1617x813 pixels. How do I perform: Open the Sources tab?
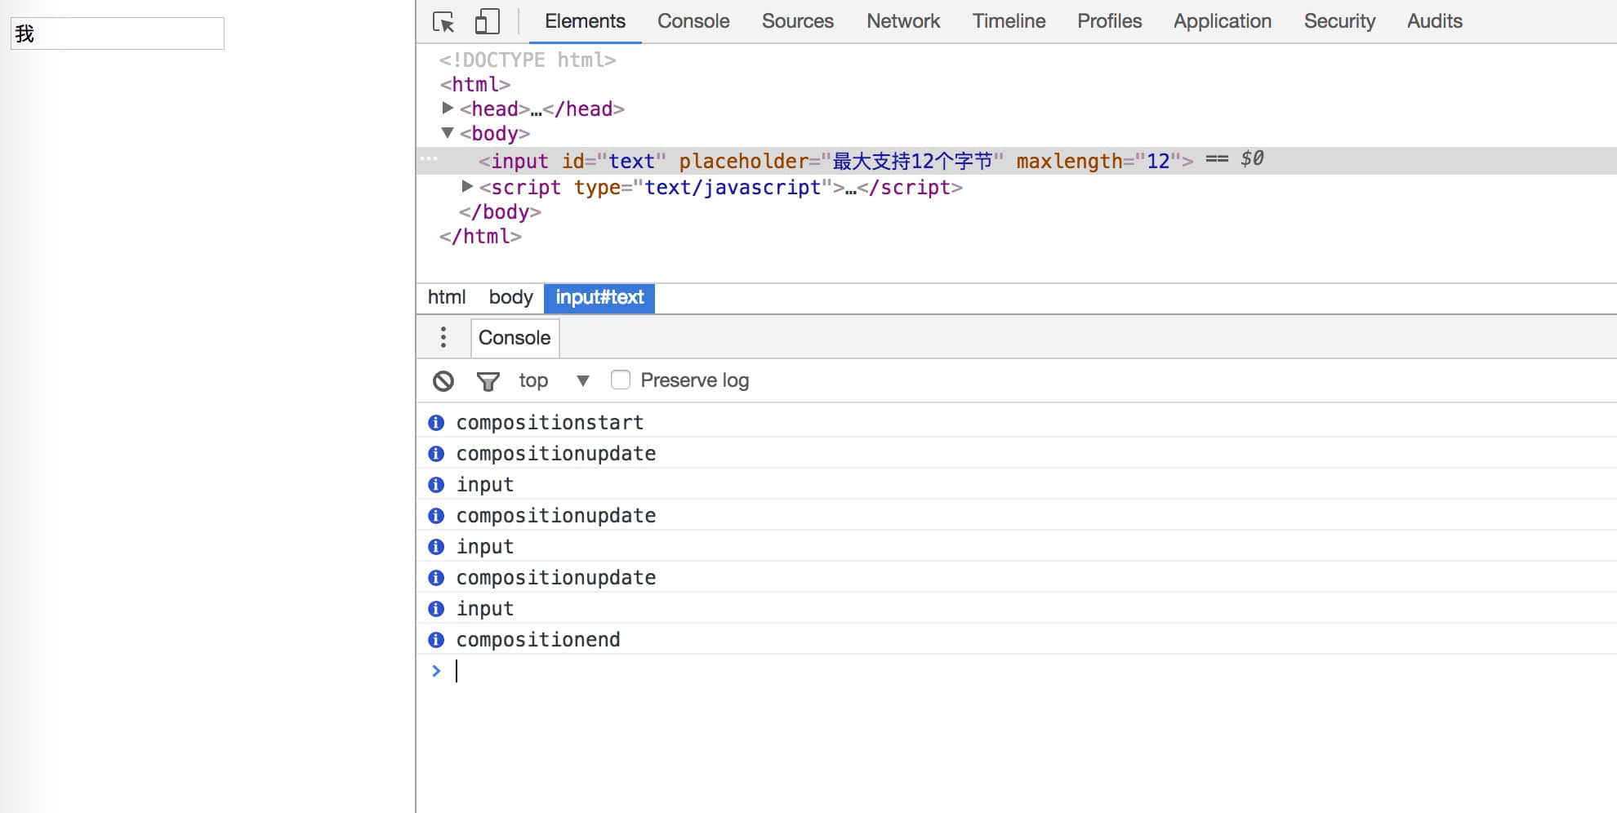(x=797, y=21)
